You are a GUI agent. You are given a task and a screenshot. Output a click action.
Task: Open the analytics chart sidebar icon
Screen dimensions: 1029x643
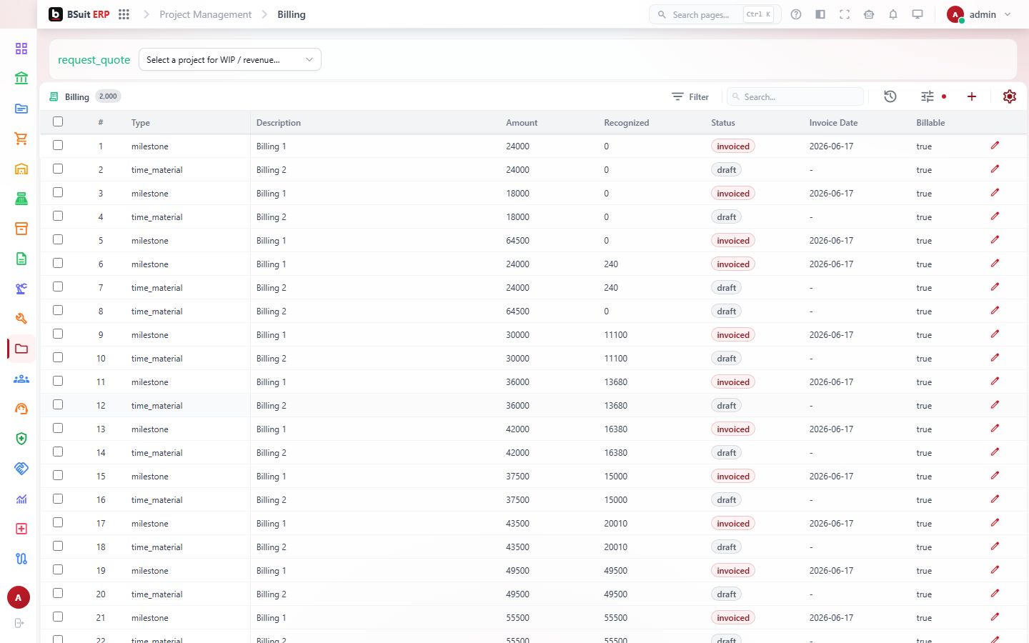pos(21,499)
